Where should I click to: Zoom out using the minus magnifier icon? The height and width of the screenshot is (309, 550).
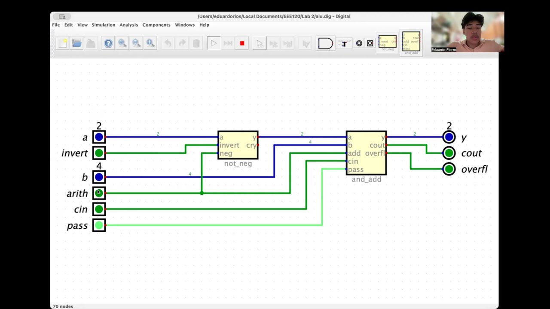136,43
